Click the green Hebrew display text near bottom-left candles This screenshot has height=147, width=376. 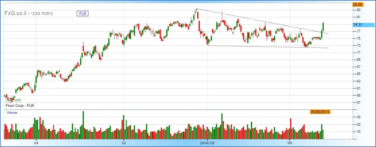[x=13, y=100]
